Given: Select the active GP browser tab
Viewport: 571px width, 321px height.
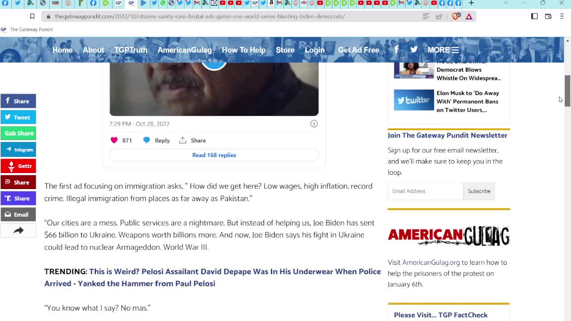Looking at the screenshot, I should [x=131, y=3].
